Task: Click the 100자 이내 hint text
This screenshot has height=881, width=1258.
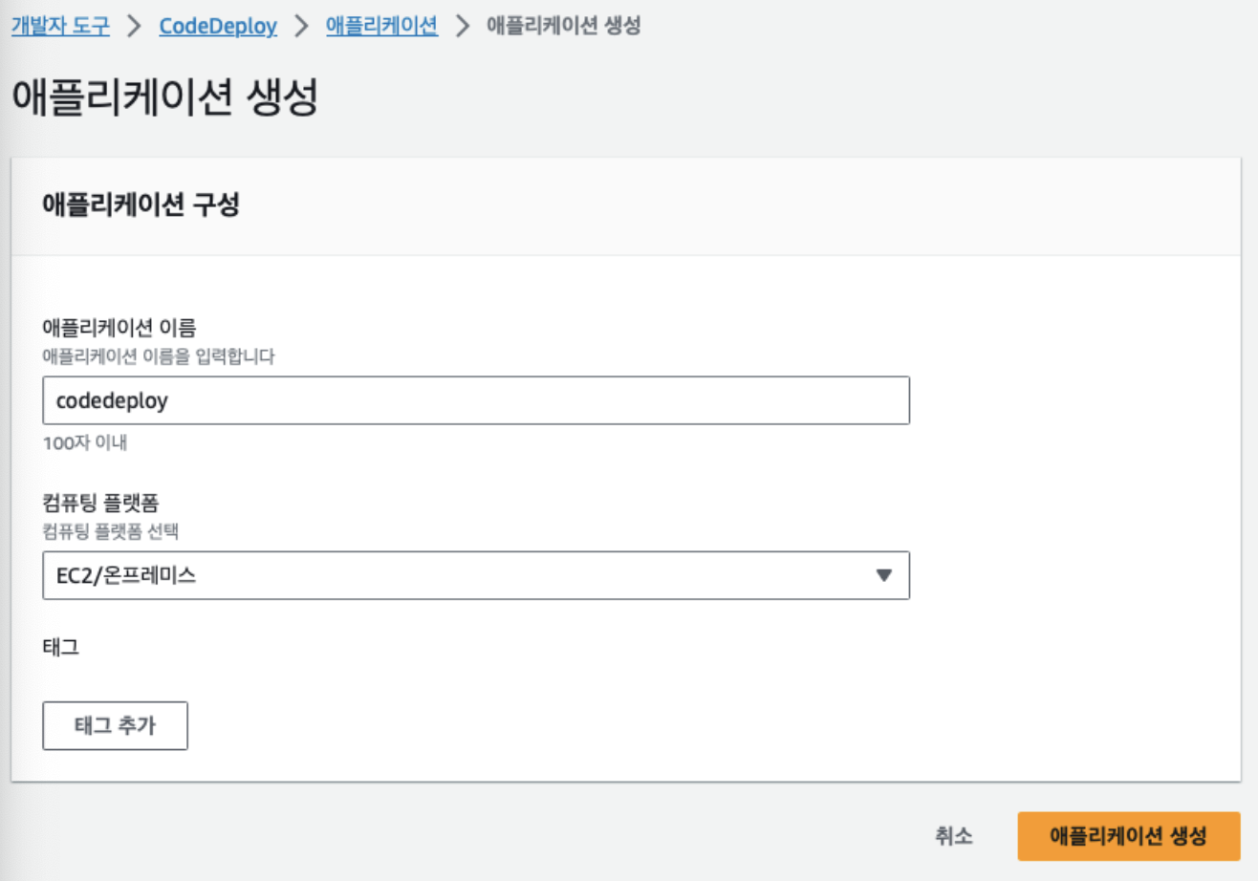Action: (x=85, y=443)
